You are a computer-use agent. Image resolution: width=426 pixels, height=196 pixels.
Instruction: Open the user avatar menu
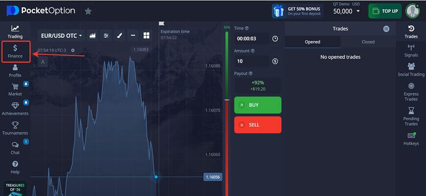pyautogui.click(x=412, y=11)
